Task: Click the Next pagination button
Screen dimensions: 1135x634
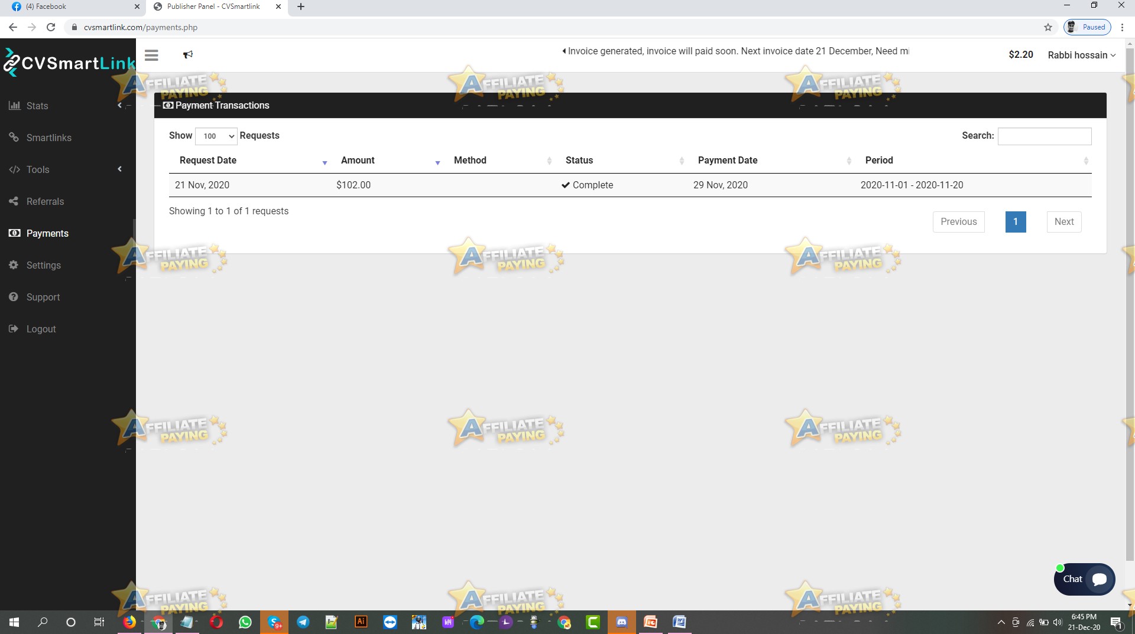Action: pyautogui.click(x=1064, y=222)
